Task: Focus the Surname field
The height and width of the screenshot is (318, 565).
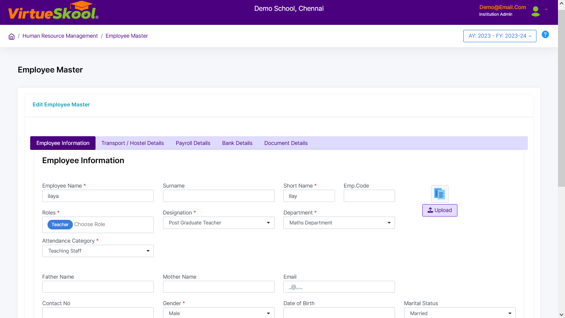Action: click(219, 196)
